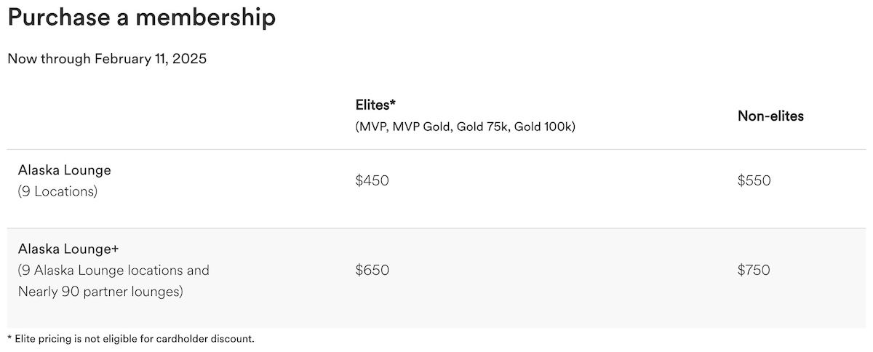The width and height of the screenshot is (873, 352).
Task: Click the Gold 75k tier text
Action: [x=485, y=127]
